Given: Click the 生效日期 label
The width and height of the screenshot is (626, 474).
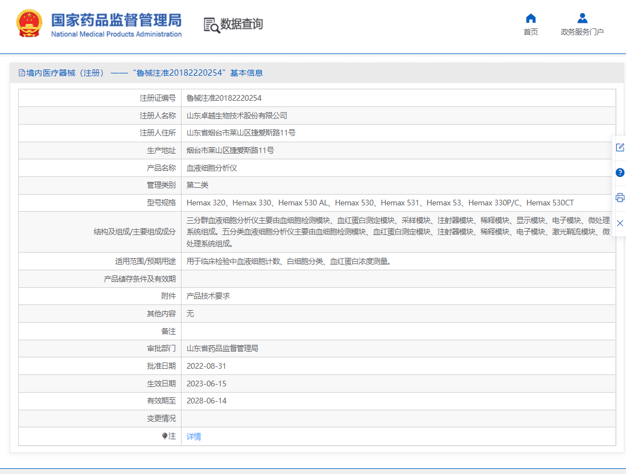Looking at the screenshot, I should 161,384.
